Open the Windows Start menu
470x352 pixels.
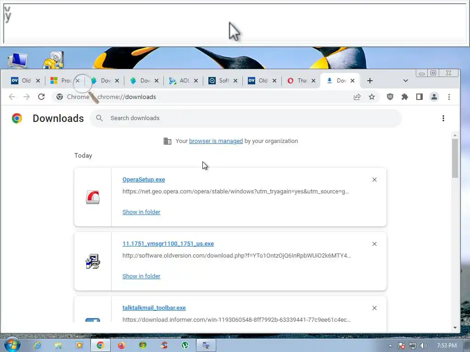tap(11, 345)
